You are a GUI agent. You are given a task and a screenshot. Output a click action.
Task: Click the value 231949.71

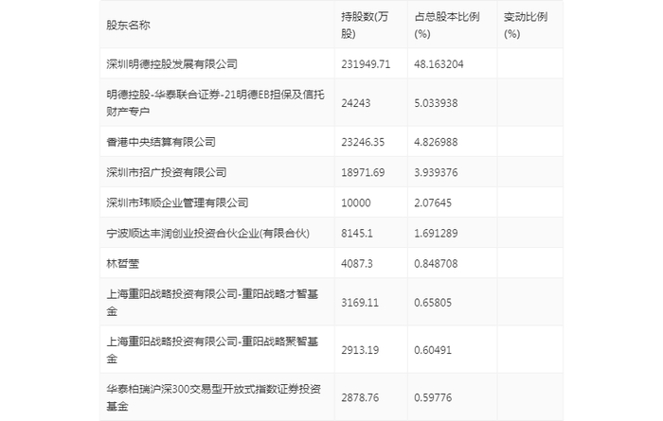click(x=366, y=64)
